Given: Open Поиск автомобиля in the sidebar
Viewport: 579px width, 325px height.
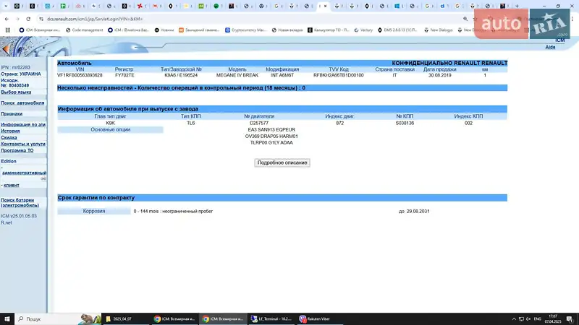Looking at the screenshot, I should coord(22,103).
